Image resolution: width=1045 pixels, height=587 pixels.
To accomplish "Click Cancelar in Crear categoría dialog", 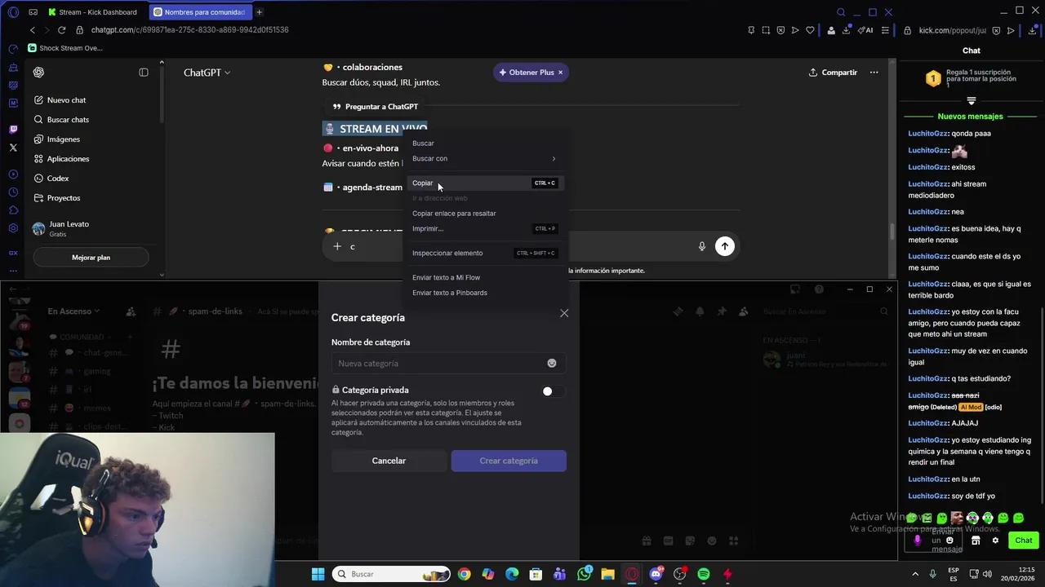I will [389, 461].
